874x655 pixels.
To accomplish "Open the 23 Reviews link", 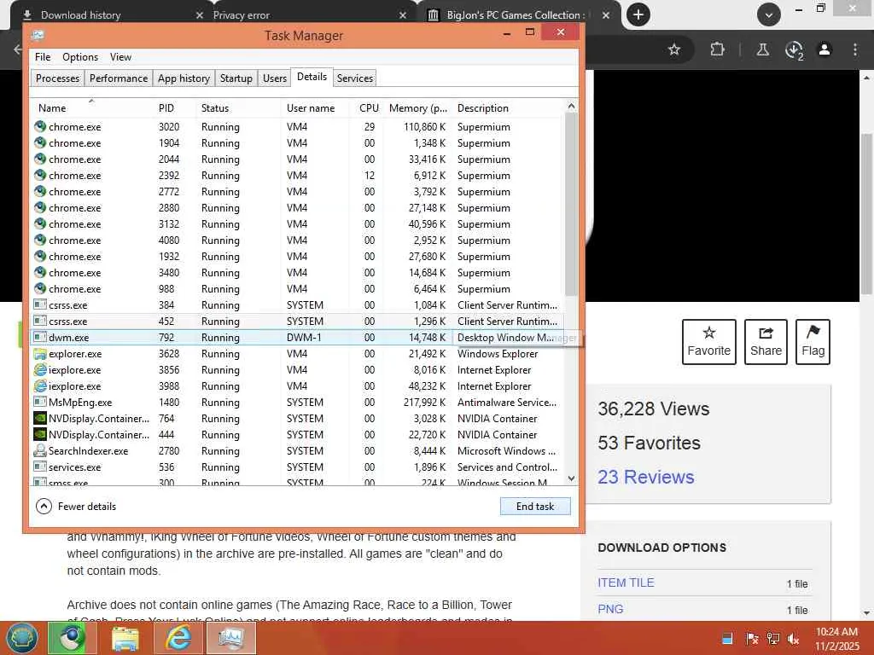I will 645,477.
